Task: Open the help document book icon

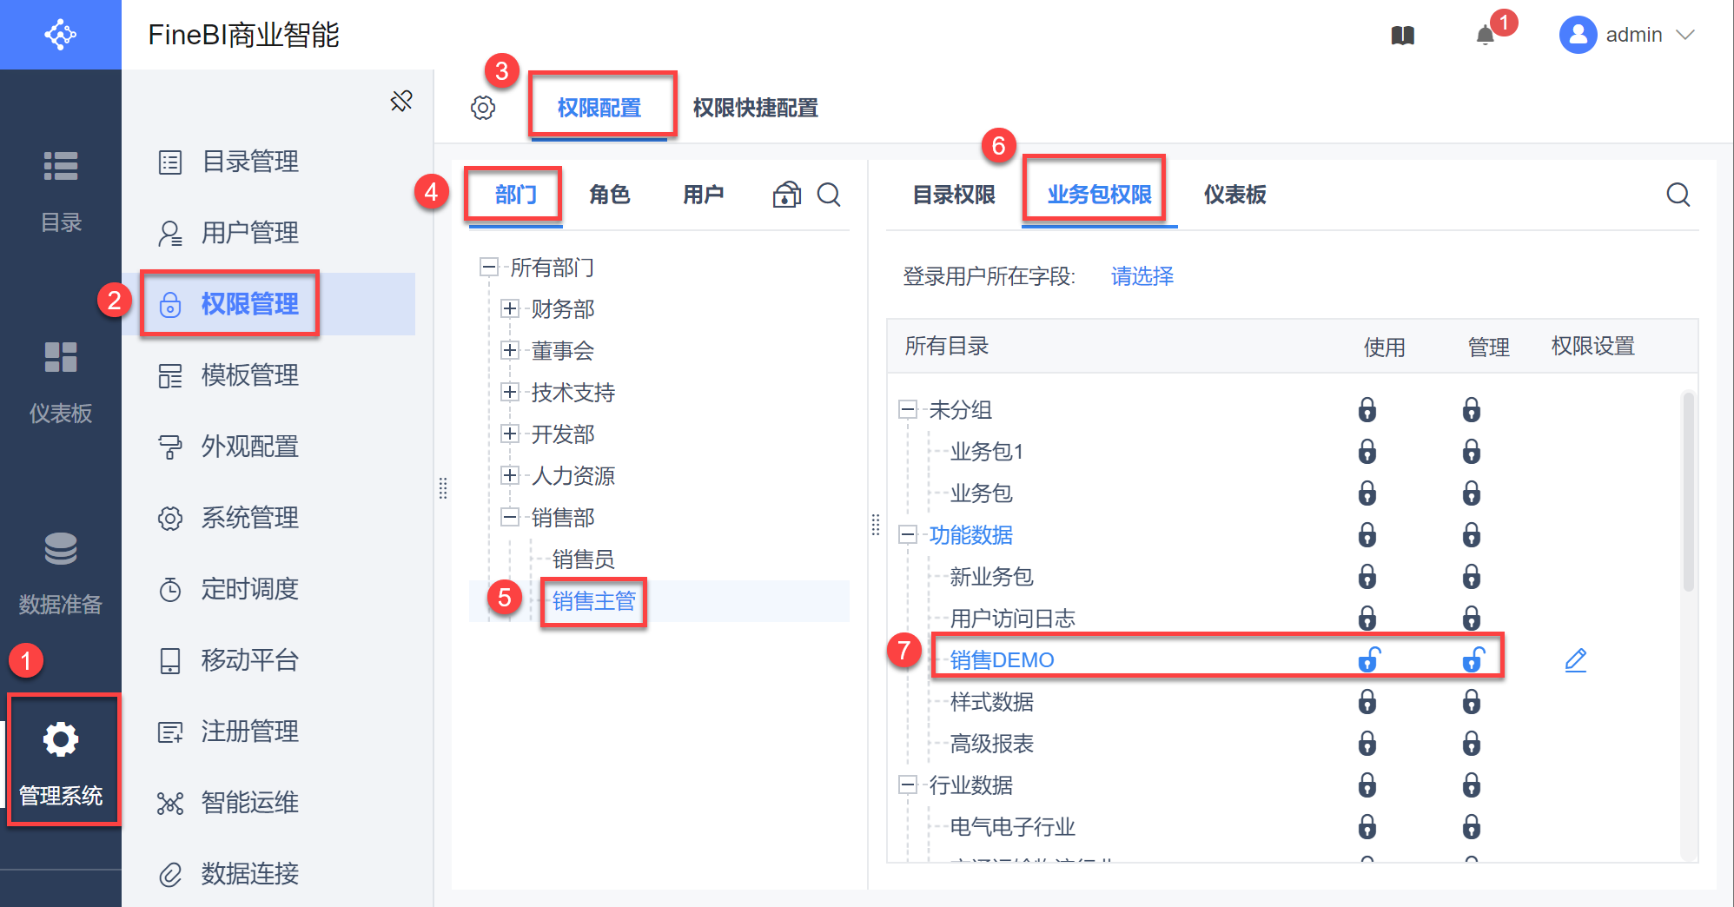Action: (x=1403, y=36)
